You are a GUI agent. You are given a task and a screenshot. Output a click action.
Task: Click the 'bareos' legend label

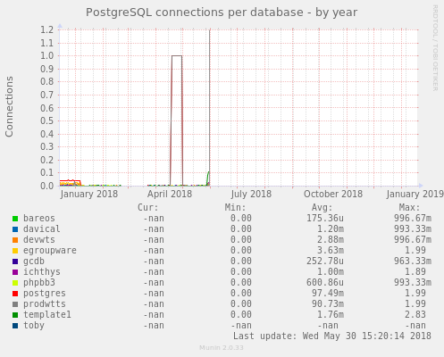[39, 219]
